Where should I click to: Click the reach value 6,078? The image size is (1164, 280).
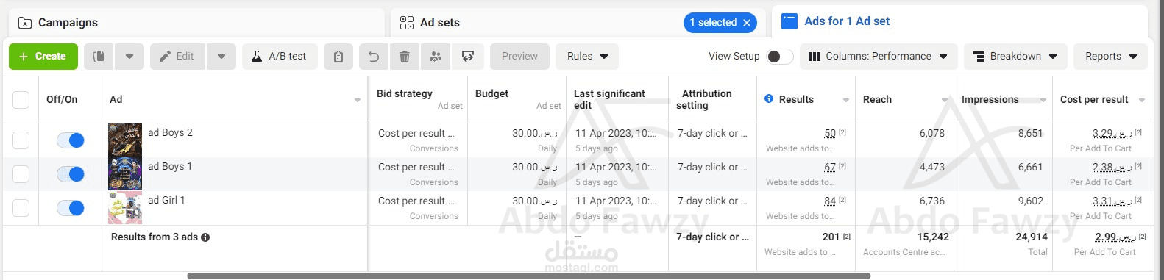coord(932,133)
